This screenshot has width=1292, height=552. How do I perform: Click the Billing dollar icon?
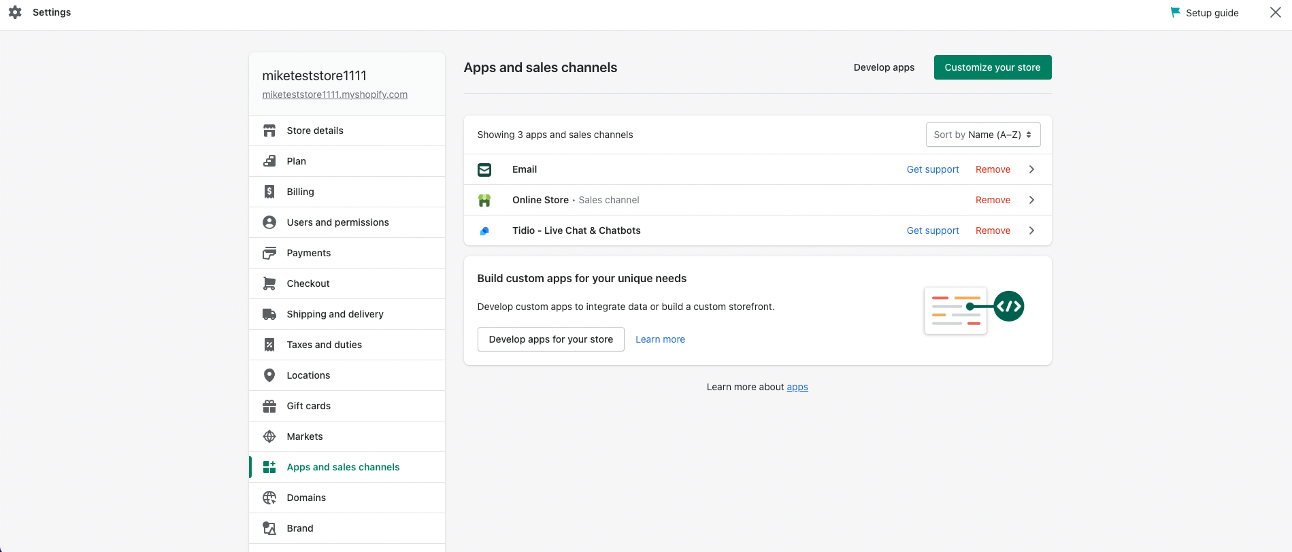tap(269, 192)
